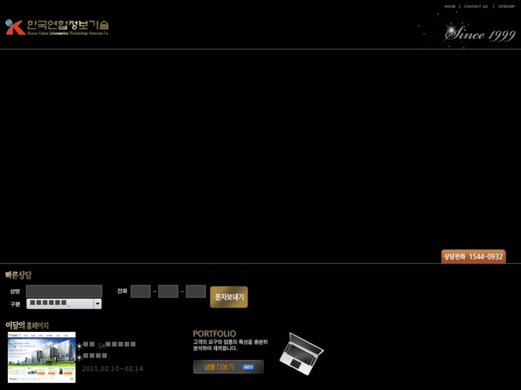Viewport: 521px width, 390px height.
Task: Open the SITEMAP link
Action: tap(507, 6)
